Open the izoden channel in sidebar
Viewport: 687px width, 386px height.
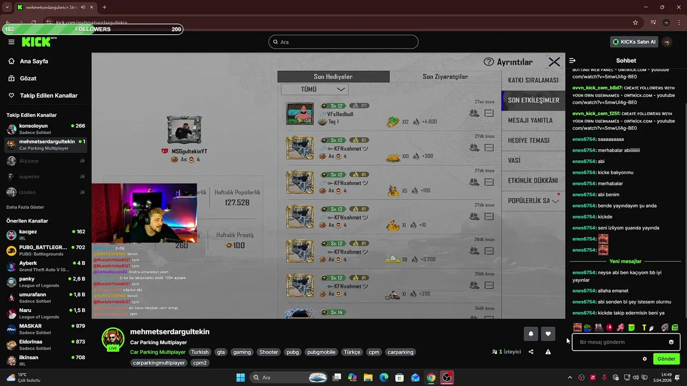click(x=46, y=192)
